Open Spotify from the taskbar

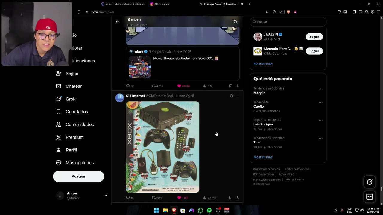209,210
